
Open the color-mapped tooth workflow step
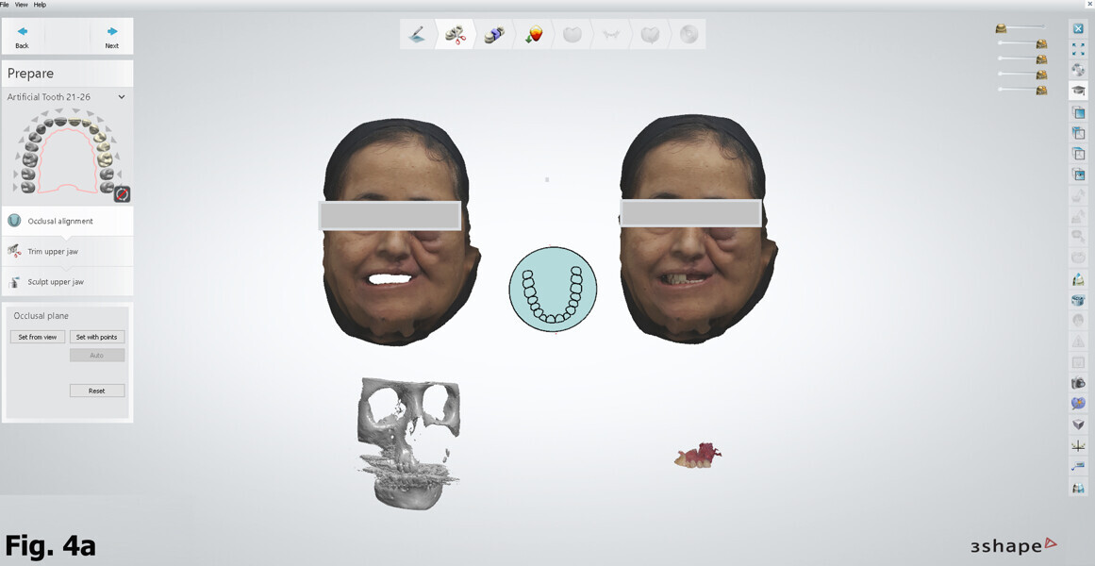534,35
